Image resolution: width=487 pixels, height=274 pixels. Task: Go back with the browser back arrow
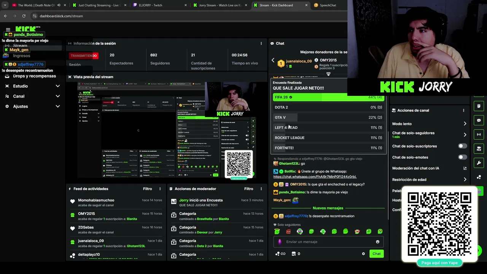tap(5, 16)
